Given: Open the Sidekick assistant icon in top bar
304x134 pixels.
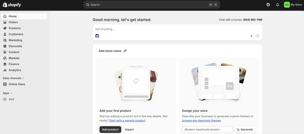Looking at the screenshot, I should 268,5.
